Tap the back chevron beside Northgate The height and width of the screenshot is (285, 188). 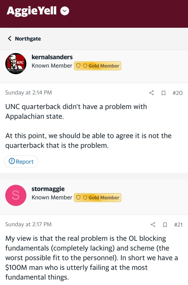(x=10, y=39)
